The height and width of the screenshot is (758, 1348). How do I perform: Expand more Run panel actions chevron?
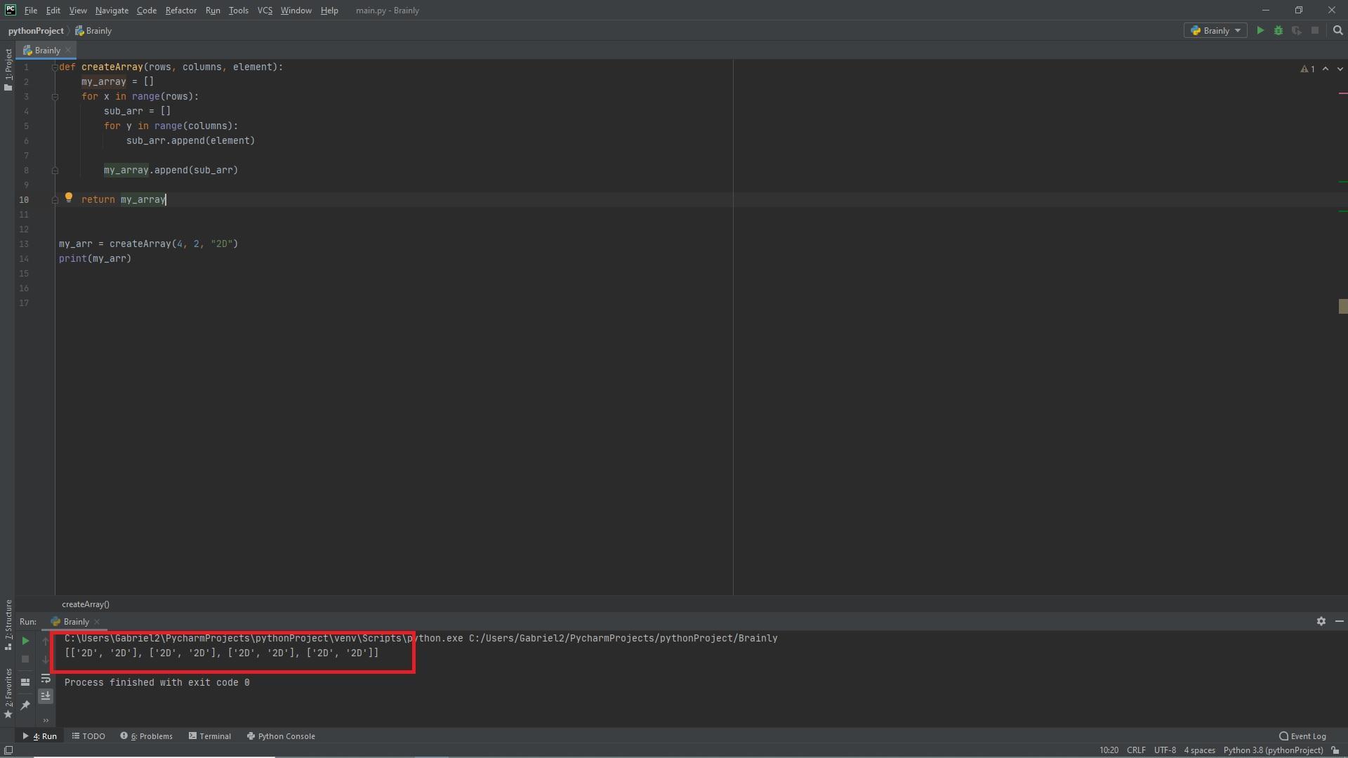coord(46,720)
